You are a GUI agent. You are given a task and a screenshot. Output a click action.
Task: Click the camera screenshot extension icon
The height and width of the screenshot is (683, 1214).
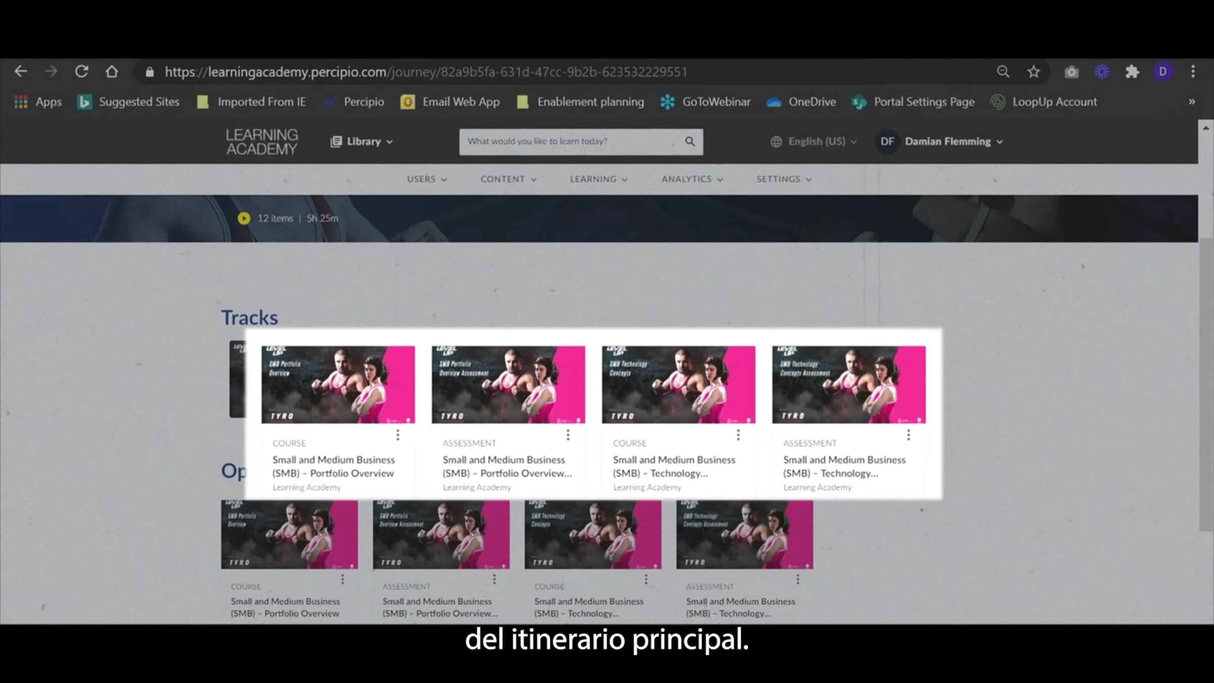[1071, 72]
